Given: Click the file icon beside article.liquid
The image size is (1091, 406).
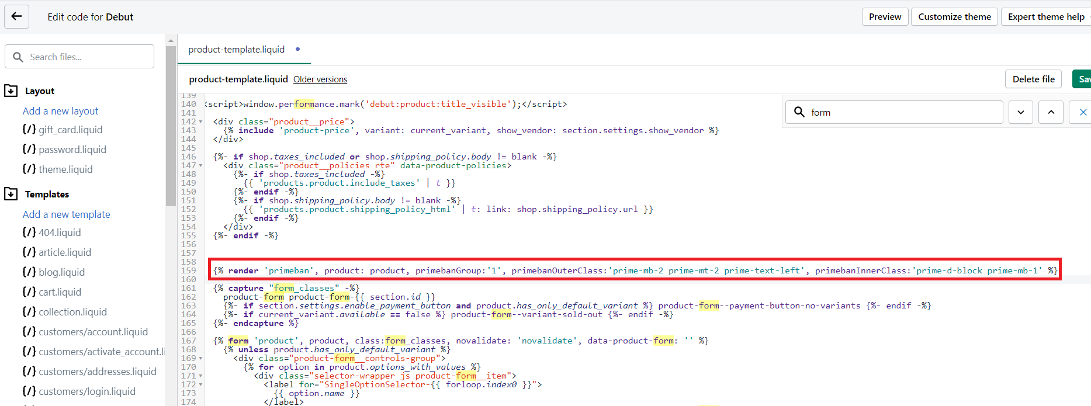Looking at the screenshot, I should [x=29, y=252].
